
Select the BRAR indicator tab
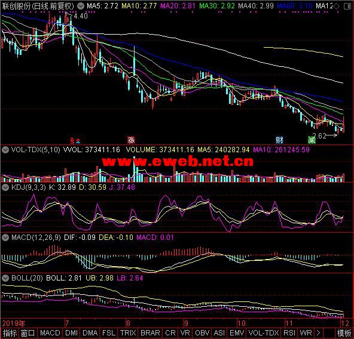[150, 333]
